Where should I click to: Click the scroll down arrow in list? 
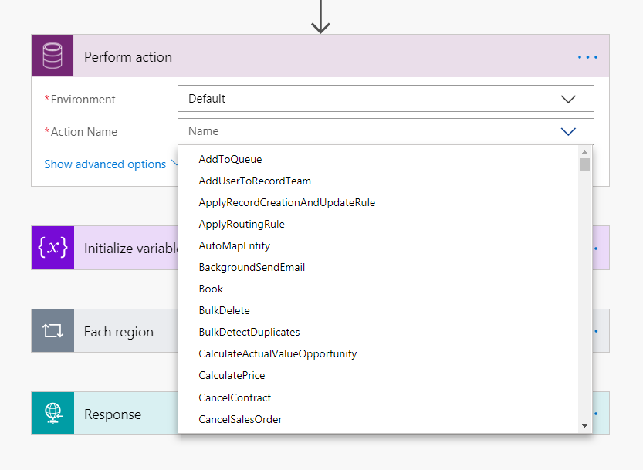(584, 425)
